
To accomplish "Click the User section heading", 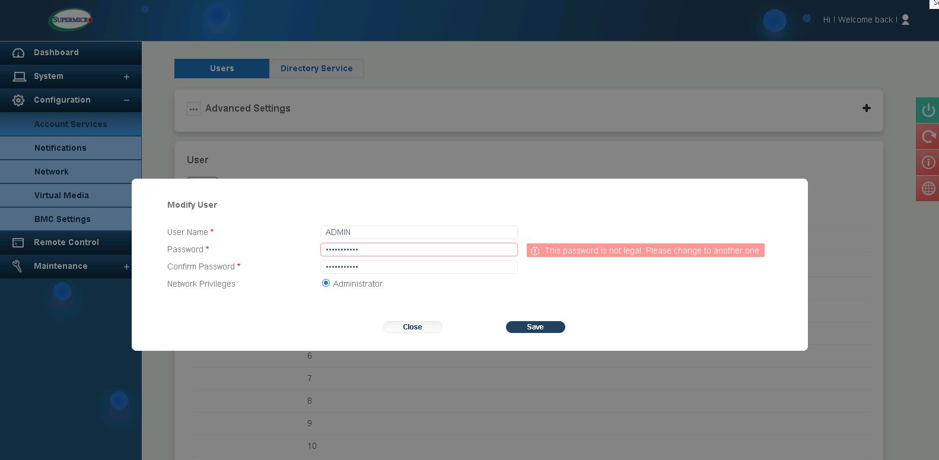I will (198, 160).
